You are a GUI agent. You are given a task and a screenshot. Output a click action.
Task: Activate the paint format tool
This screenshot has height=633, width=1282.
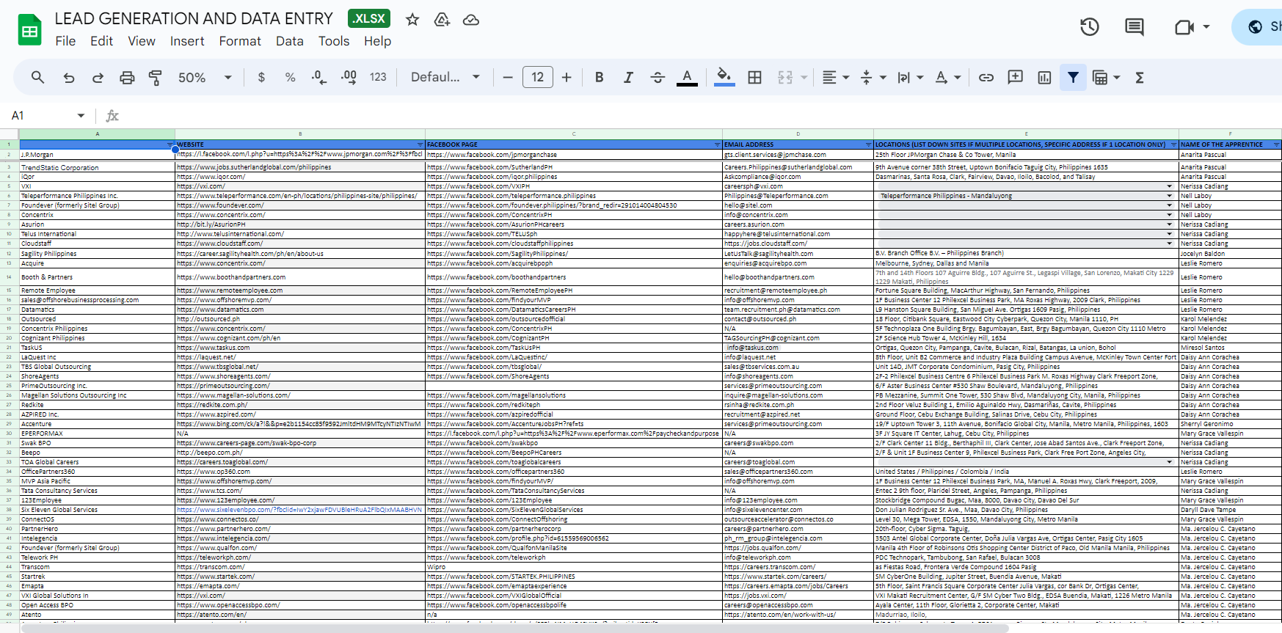pos(156,77)
